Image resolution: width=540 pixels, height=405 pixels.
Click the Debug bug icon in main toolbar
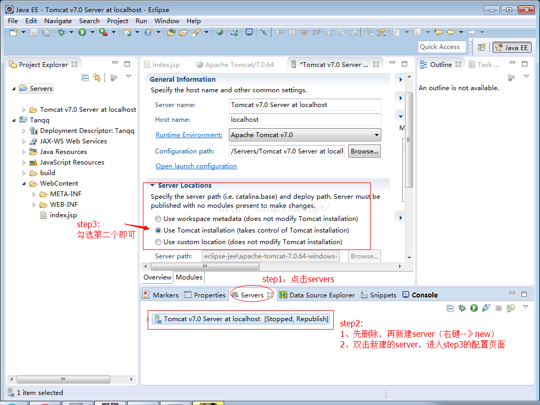pos(62,33)
